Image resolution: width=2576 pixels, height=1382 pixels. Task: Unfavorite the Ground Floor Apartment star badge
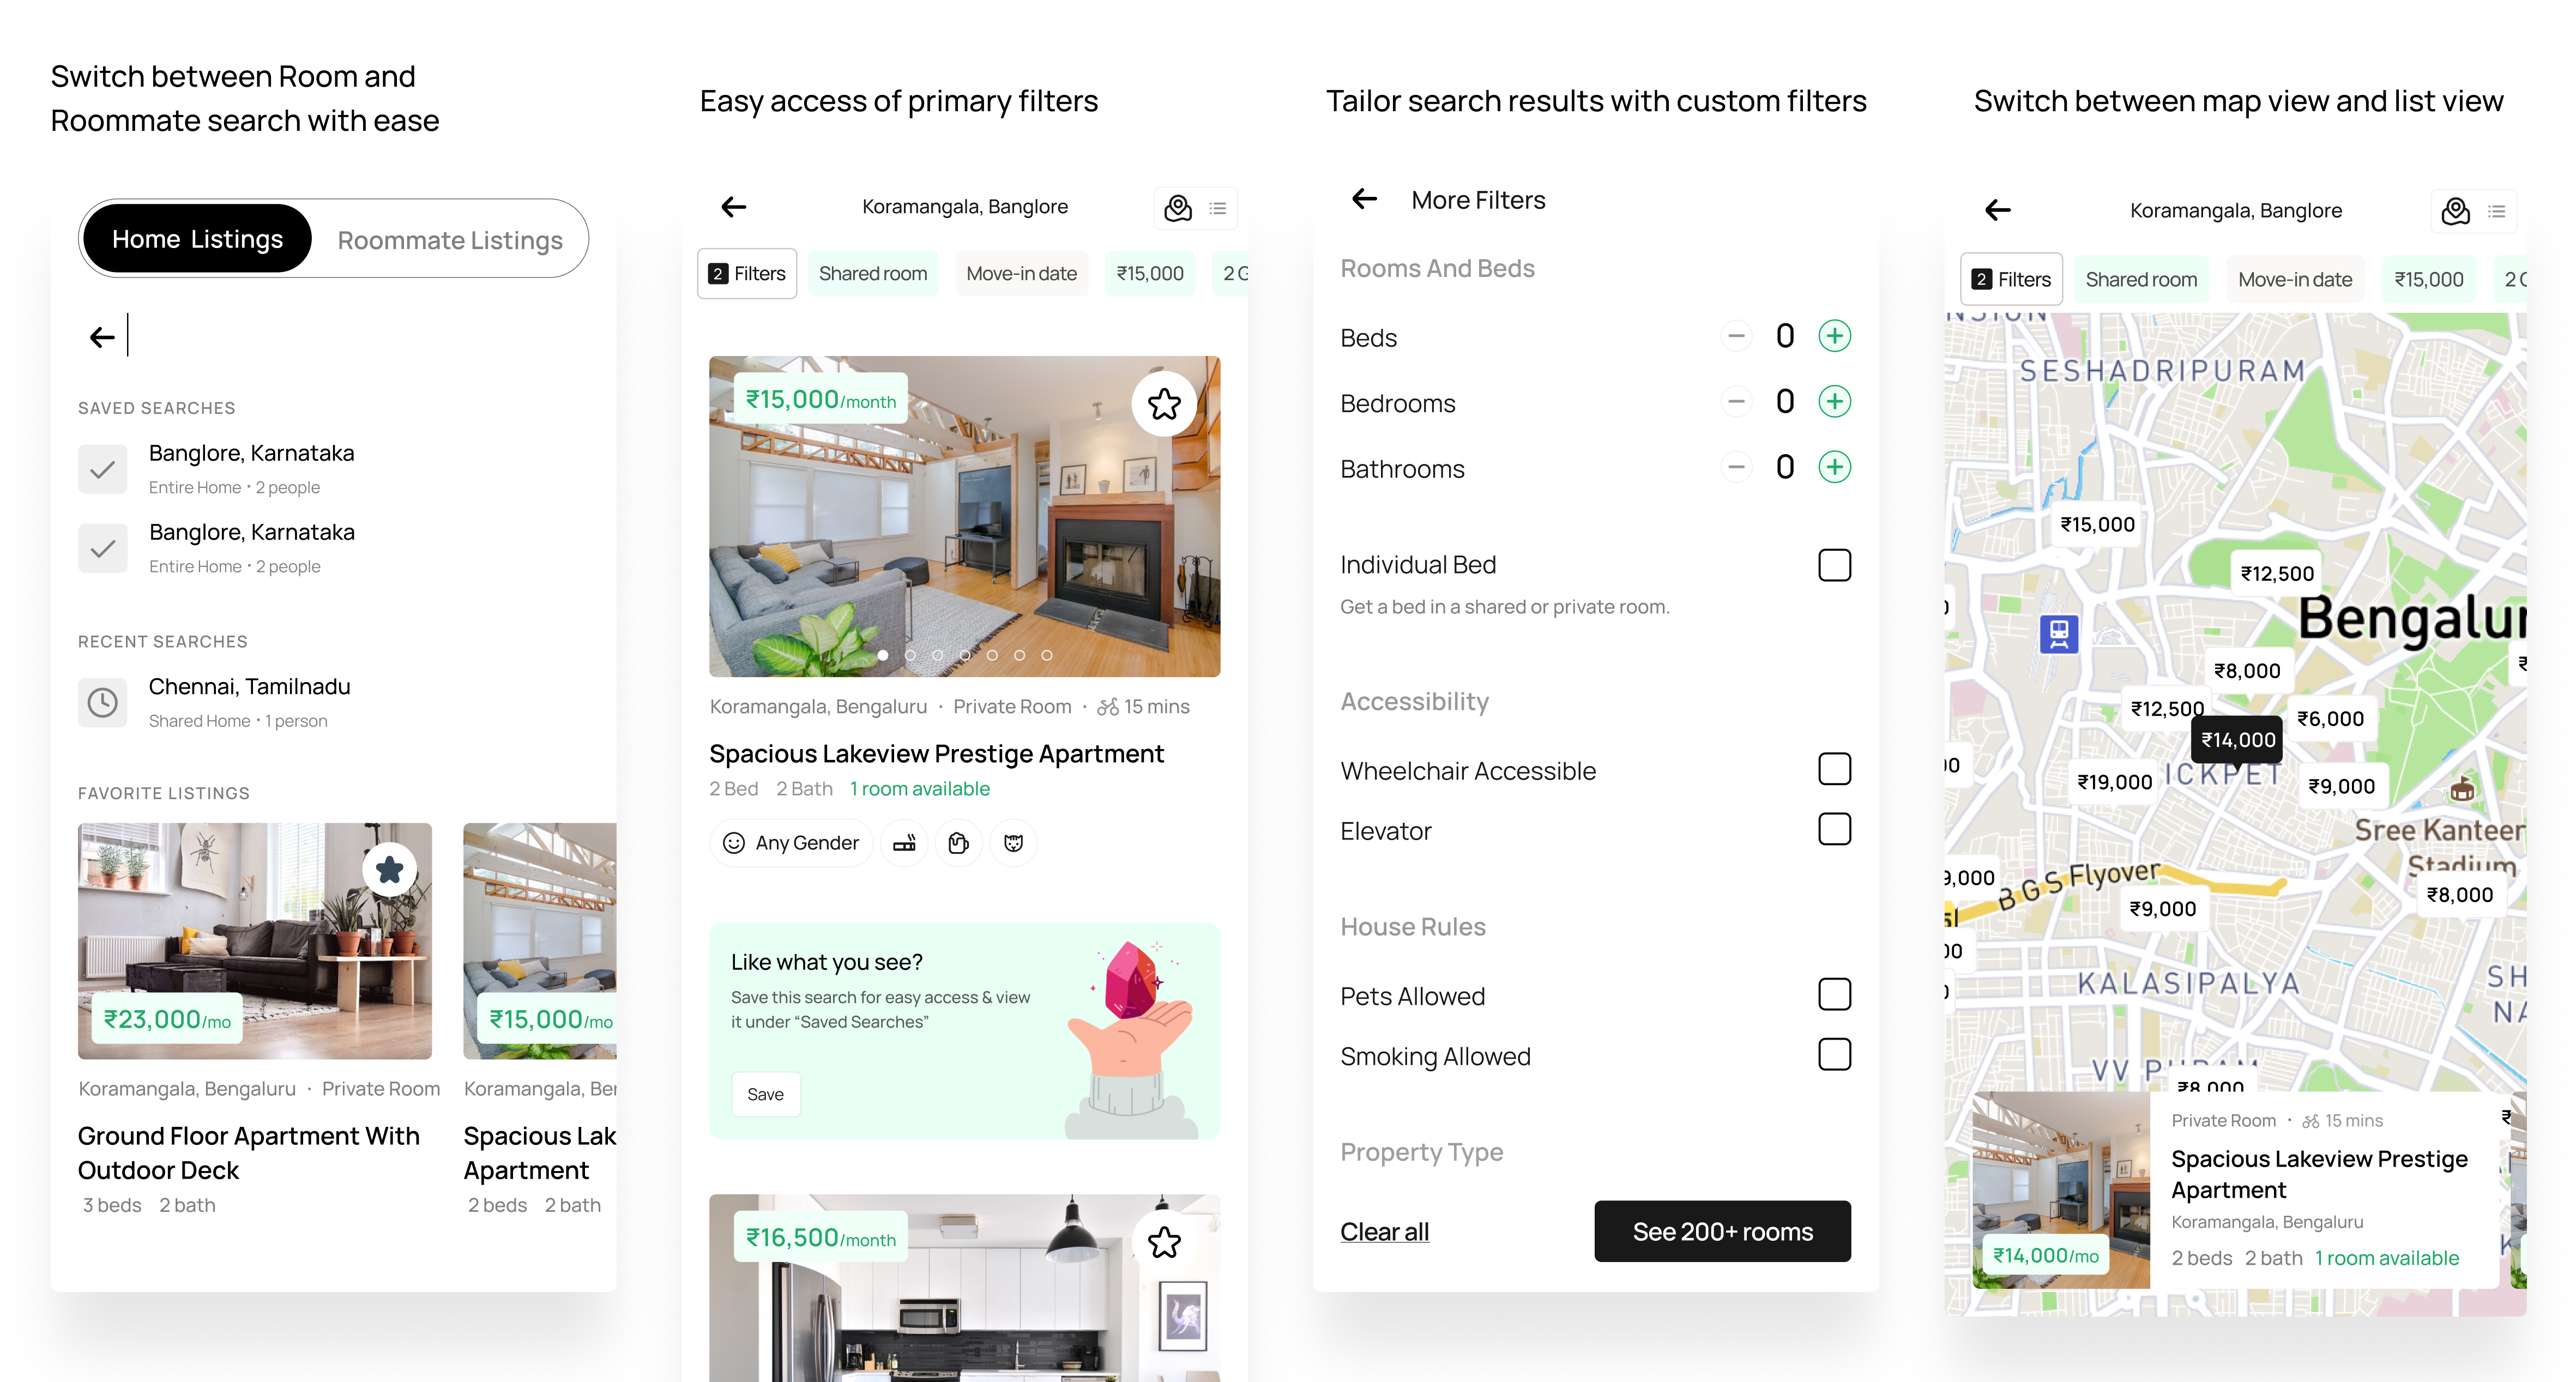point(389,870)
